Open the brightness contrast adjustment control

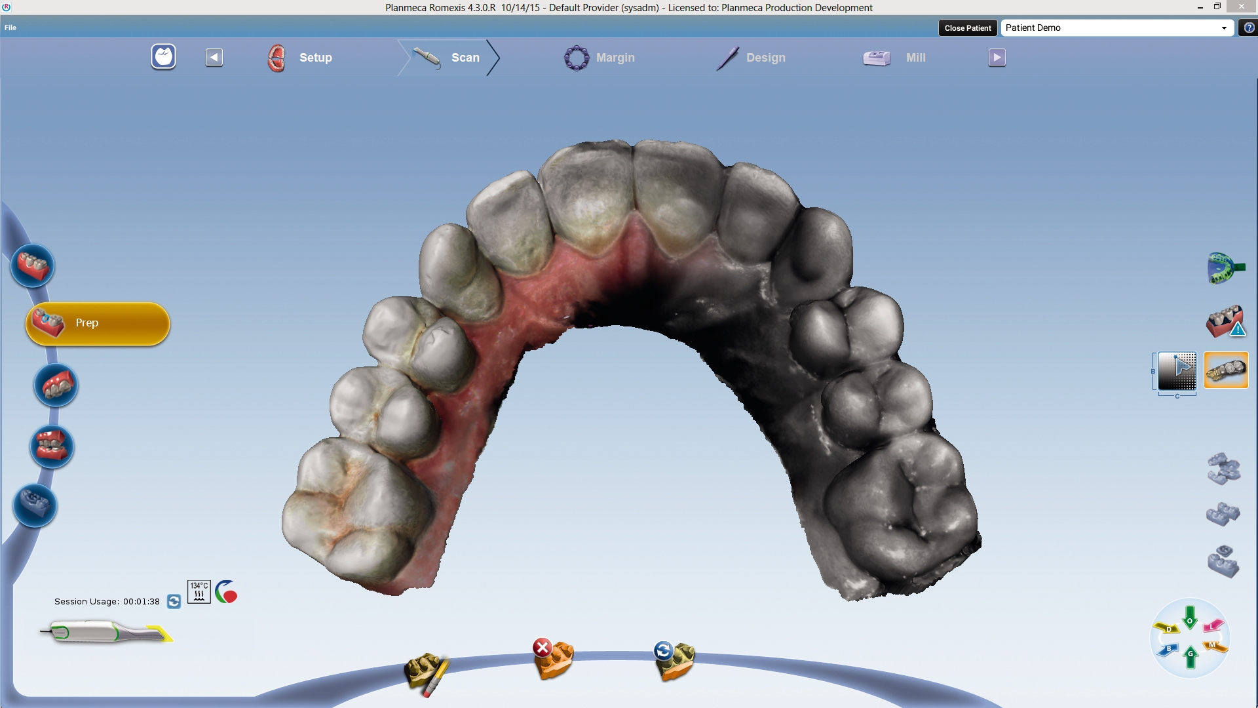tap(1177, 371)
